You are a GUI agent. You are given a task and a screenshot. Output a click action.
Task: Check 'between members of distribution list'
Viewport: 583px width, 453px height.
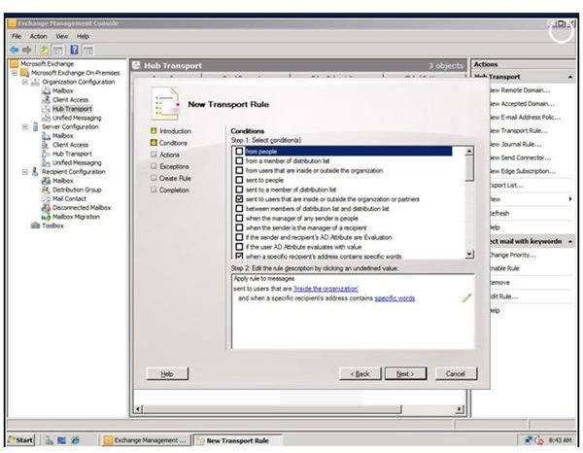(239, 209)
